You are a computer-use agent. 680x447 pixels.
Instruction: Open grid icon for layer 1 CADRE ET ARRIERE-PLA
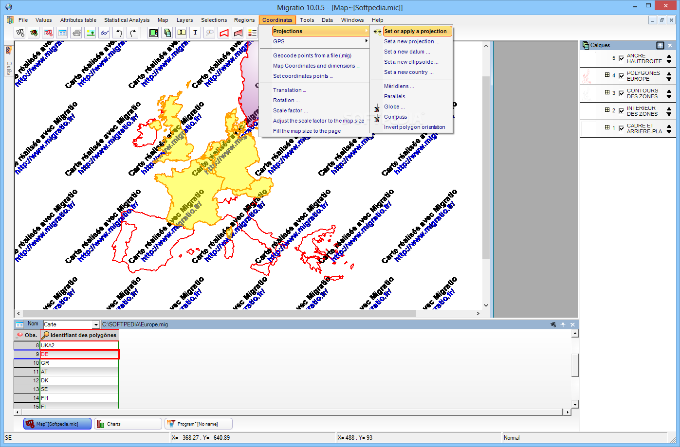pyautogui.click(x=607, y=127)
